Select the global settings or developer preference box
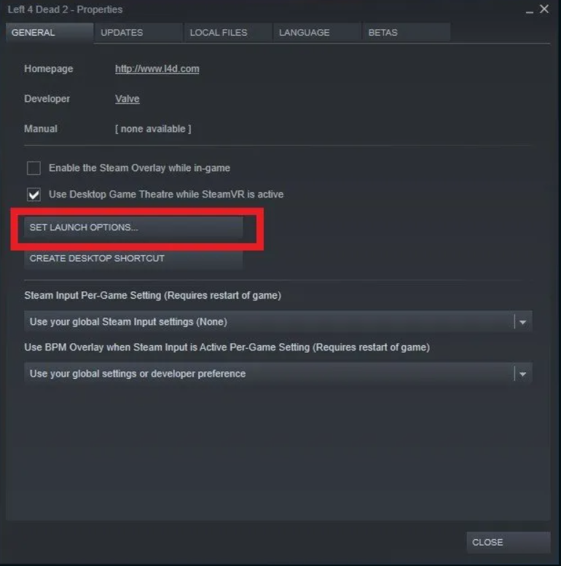 (x=278, y=374)
